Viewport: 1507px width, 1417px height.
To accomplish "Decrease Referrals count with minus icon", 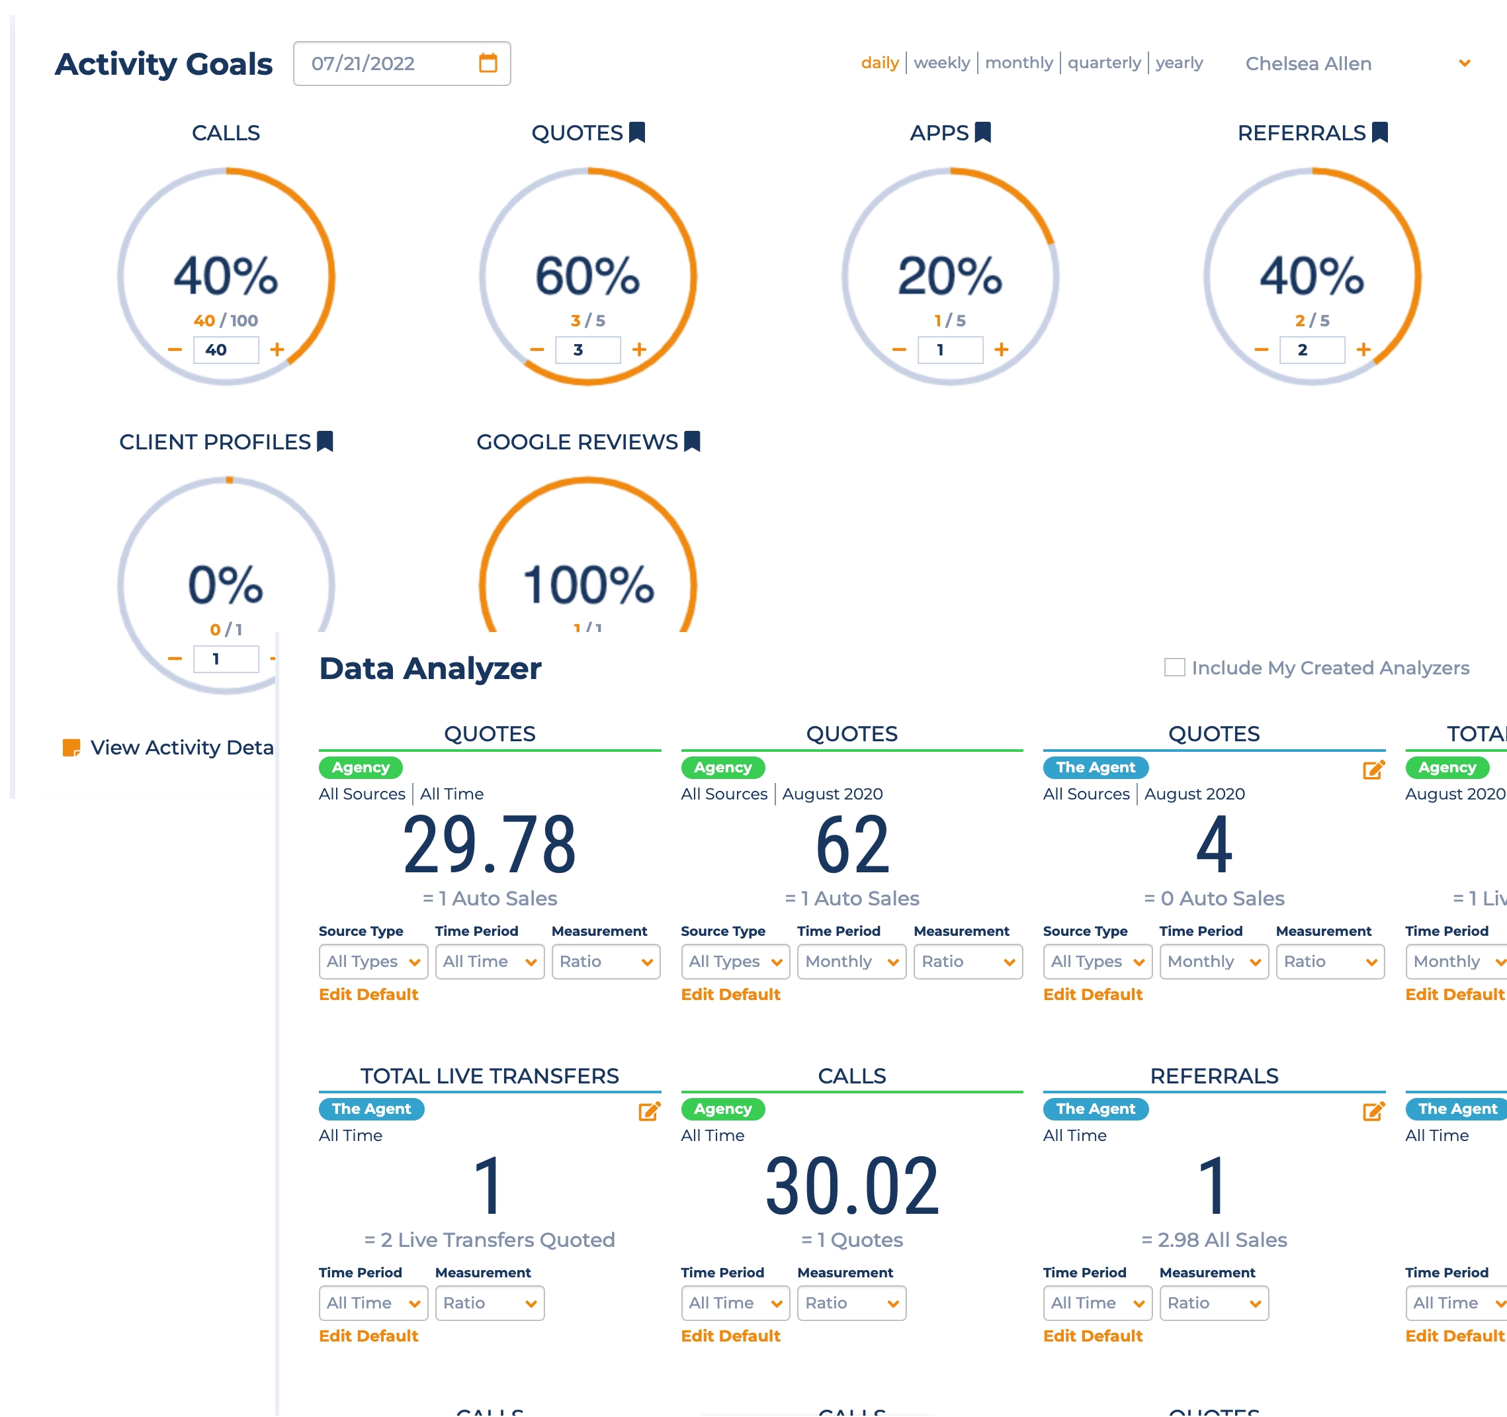I will pos(1262,349).
